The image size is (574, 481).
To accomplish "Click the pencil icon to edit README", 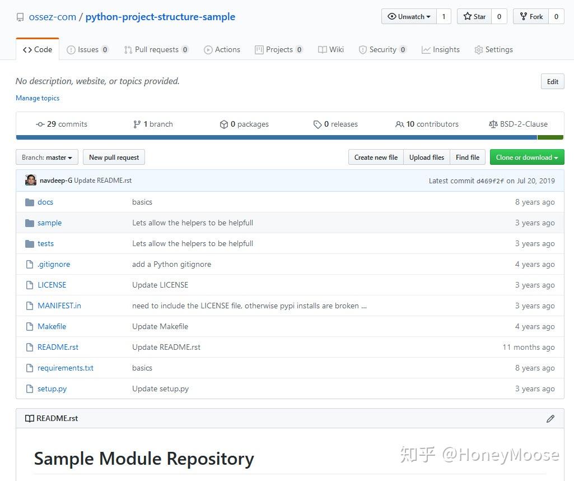I will [x=550, y=419].
